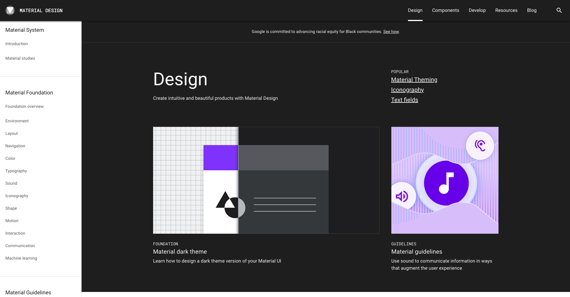
Task: Click the POPULAR label
Action: 400,72
